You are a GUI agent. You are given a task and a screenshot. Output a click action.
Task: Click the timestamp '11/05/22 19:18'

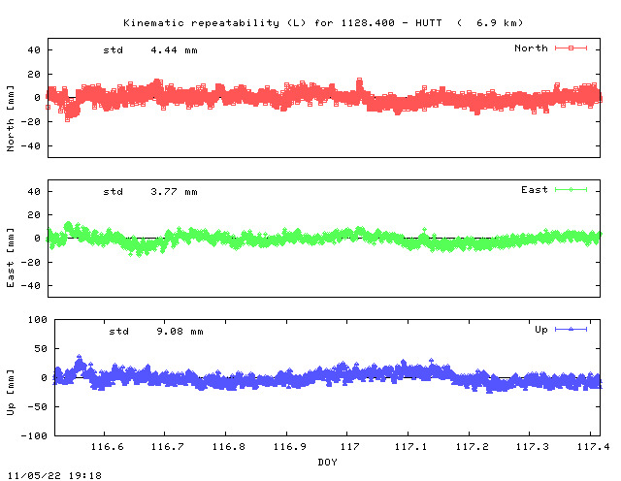point(54,475)
